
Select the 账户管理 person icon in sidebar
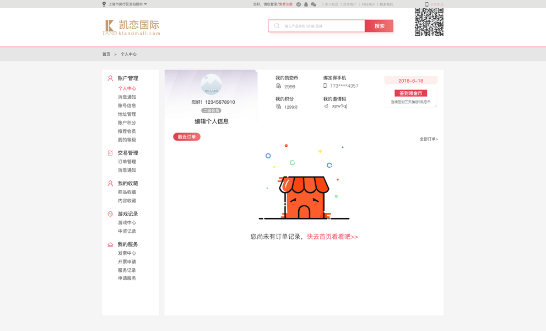pyautogui.click(x=110, y=78)
